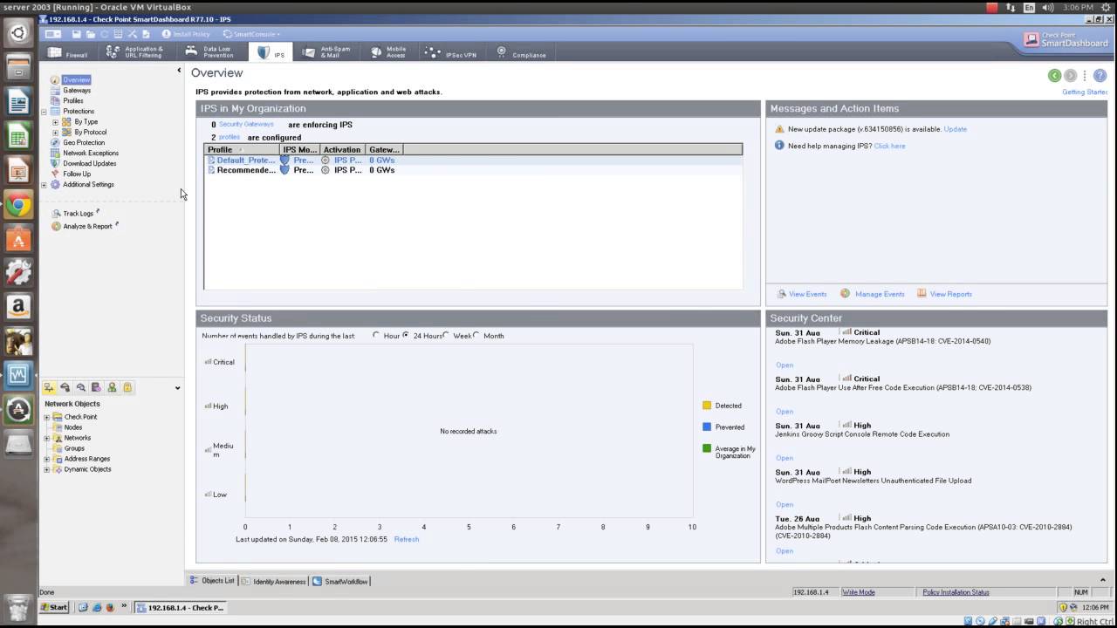Select the Month radio button

pos(476,335)
